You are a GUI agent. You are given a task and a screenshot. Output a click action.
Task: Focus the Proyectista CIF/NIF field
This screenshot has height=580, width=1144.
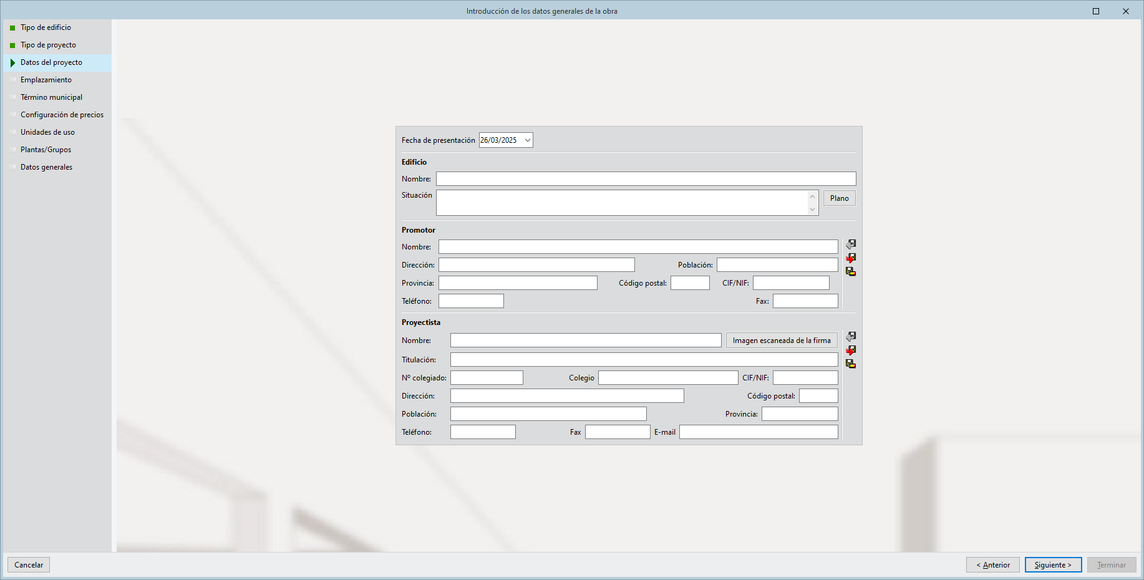click(805, 378)
